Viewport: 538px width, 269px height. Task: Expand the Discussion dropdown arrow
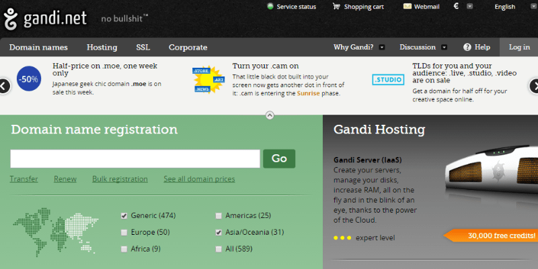(444, 47)
